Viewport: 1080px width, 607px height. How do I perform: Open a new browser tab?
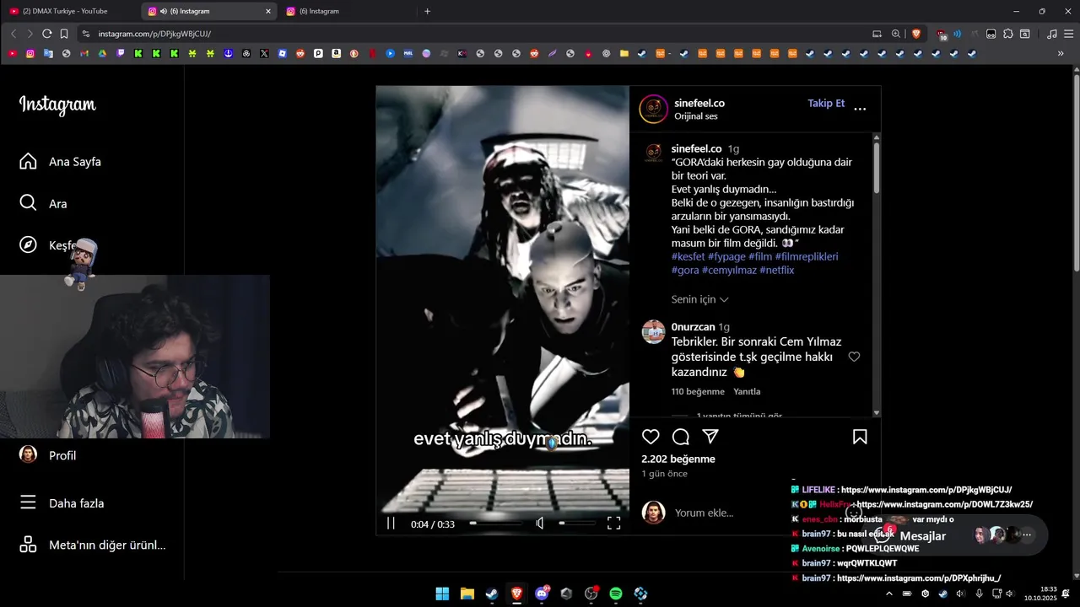pyautogui.click(x=427, y=11)
